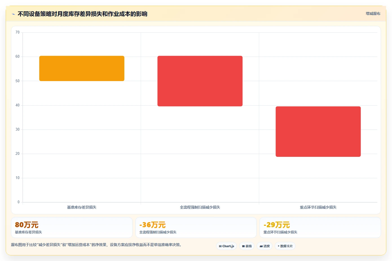
Task: Click the -29万元 card value
Action: point(276,225)
